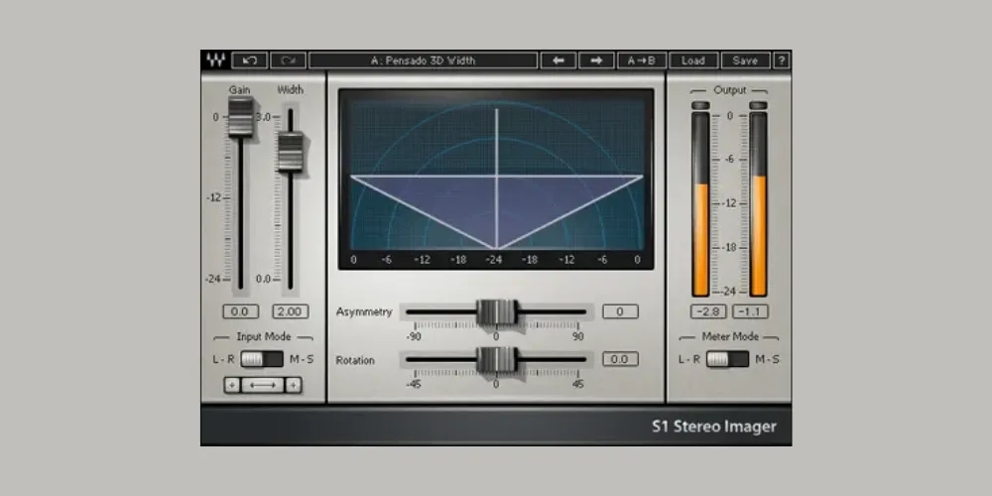The width and height of the screenshot is (992, 496).
Task: Toggle Input Mode switch between L-R and M-S
Action: 262,359
